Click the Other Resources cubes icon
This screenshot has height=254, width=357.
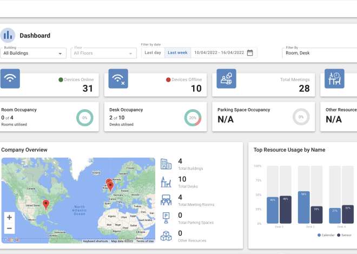[x=166, y=236]
